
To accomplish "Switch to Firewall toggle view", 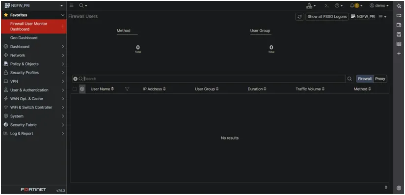I will (x=365, y=79).
